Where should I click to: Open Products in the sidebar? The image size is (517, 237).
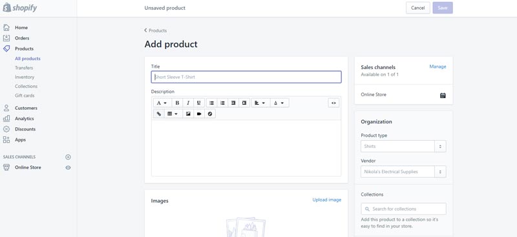click(x=24, y=49)
